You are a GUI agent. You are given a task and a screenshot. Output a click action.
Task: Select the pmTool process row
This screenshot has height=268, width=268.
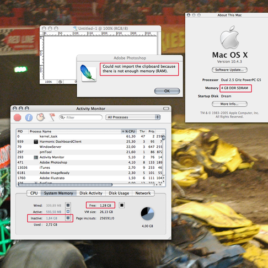[x=90, y=152]
